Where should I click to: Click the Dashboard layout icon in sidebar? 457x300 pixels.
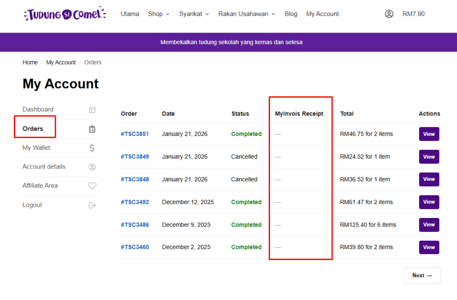[92, 110]
